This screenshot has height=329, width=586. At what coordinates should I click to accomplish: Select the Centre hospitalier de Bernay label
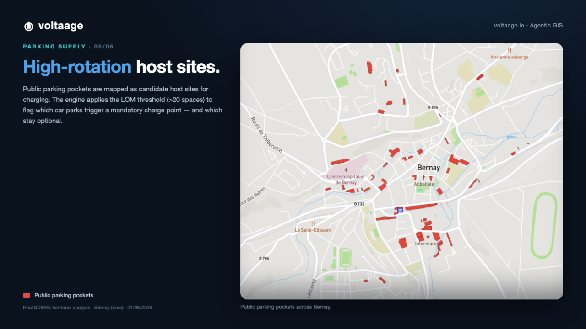point(346,180)
